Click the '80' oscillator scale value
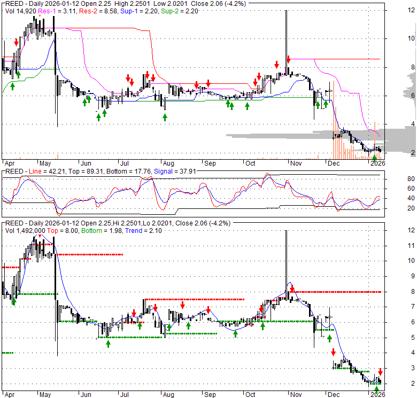Image resolution: width=417 pixels, height=398 pixels. (x=411, y=179)
